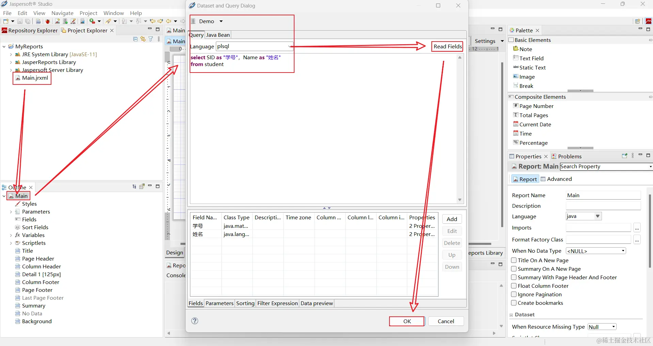
Task: Switch to the Filter Expression tab
Action: (277, 303)
